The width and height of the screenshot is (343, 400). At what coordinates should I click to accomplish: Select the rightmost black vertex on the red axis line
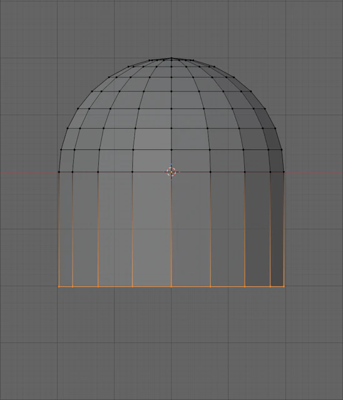tap(284, 172)
